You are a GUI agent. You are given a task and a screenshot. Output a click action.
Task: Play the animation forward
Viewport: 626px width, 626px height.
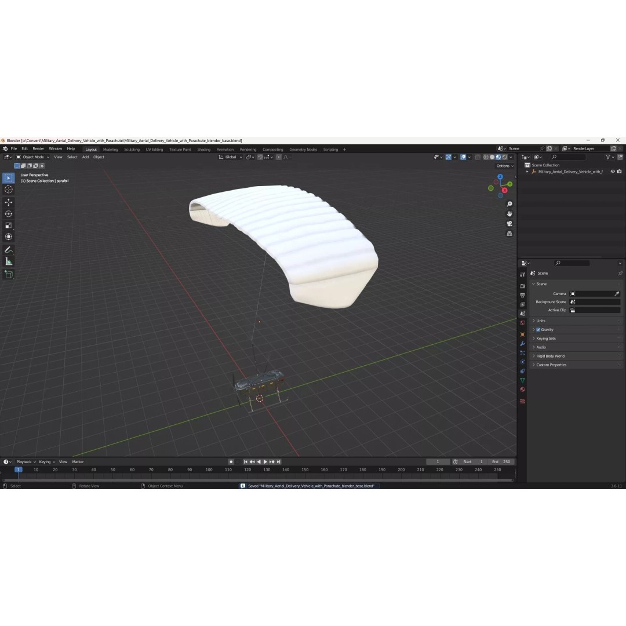coord(265,462)
